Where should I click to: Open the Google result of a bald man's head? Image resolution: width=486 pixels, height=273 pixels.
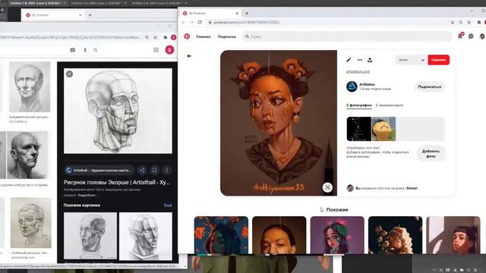(27, 155)
